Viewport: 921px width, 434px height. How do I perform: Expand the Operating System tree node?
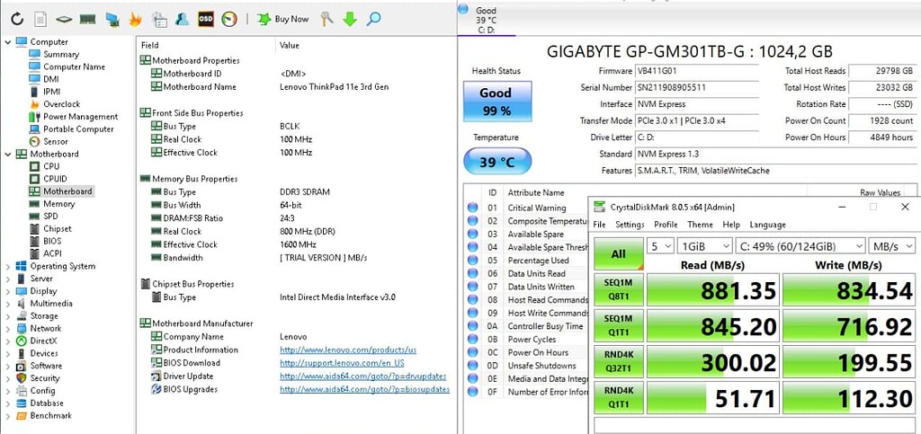(8, 266)
